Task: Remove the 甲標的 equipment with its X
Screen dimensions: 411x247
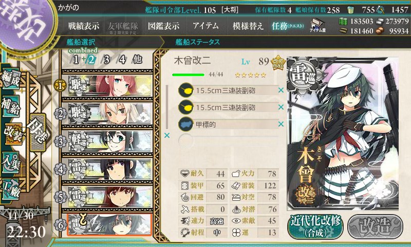Action: pyautogui.click(x=281, y=124)
